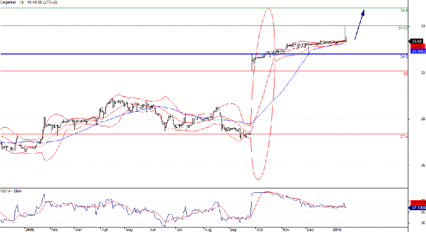426x232 pixels.
Task: Click the Jul label on time axis
Action: pos(178,229)
